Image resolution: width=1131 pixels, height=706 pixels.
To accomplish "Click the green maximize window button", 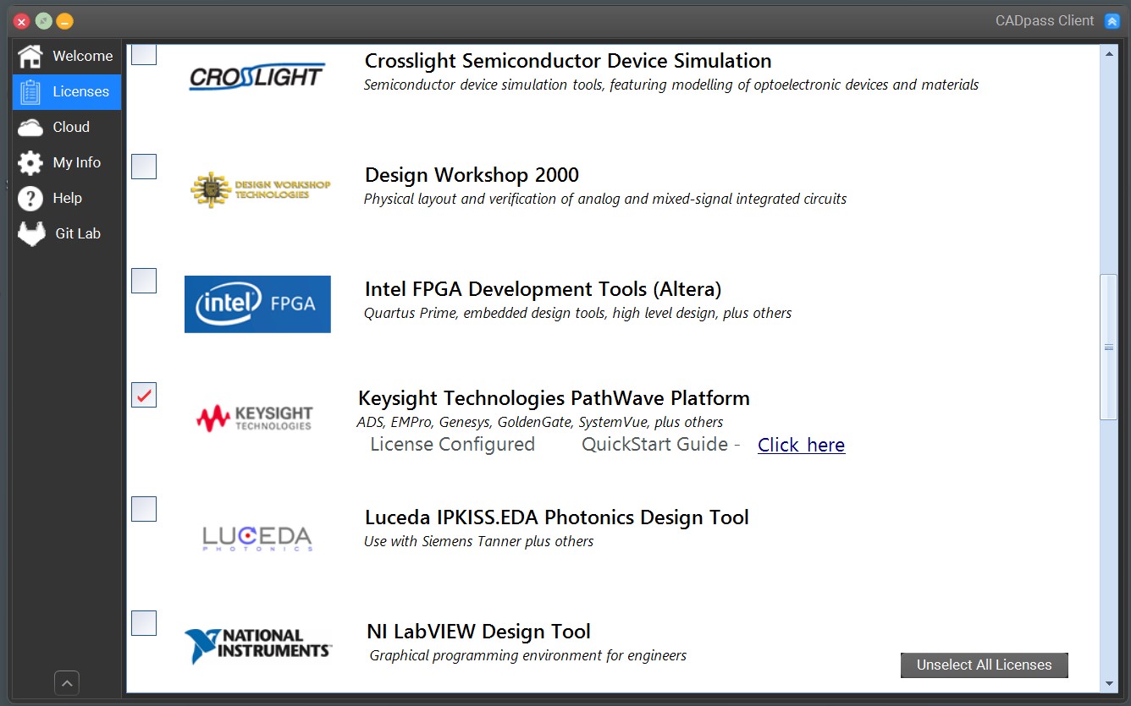I will coord(44,21).
